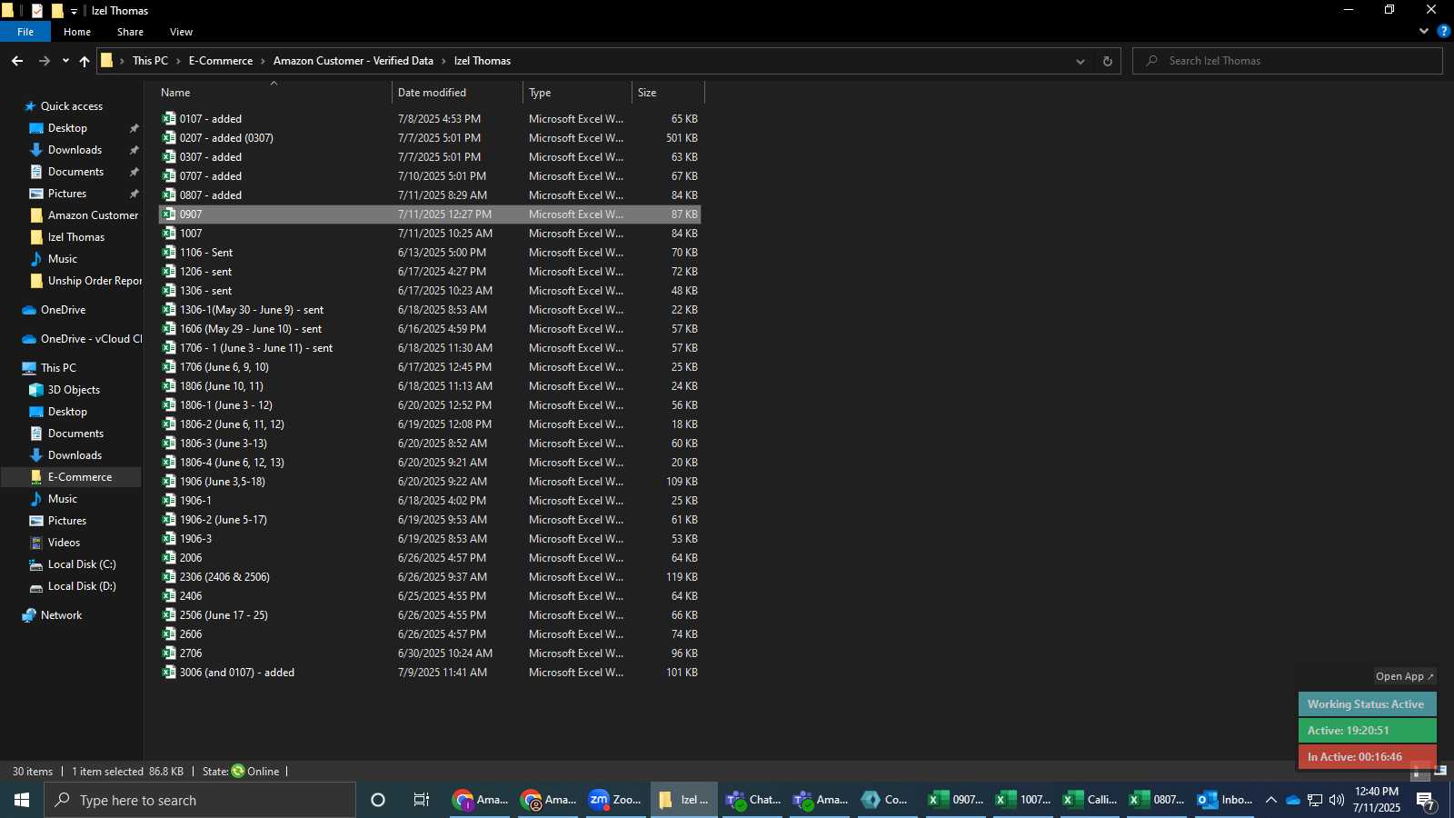1454x818 pixels.
Task: Open the Home ribbon tab
Action: 77,32
